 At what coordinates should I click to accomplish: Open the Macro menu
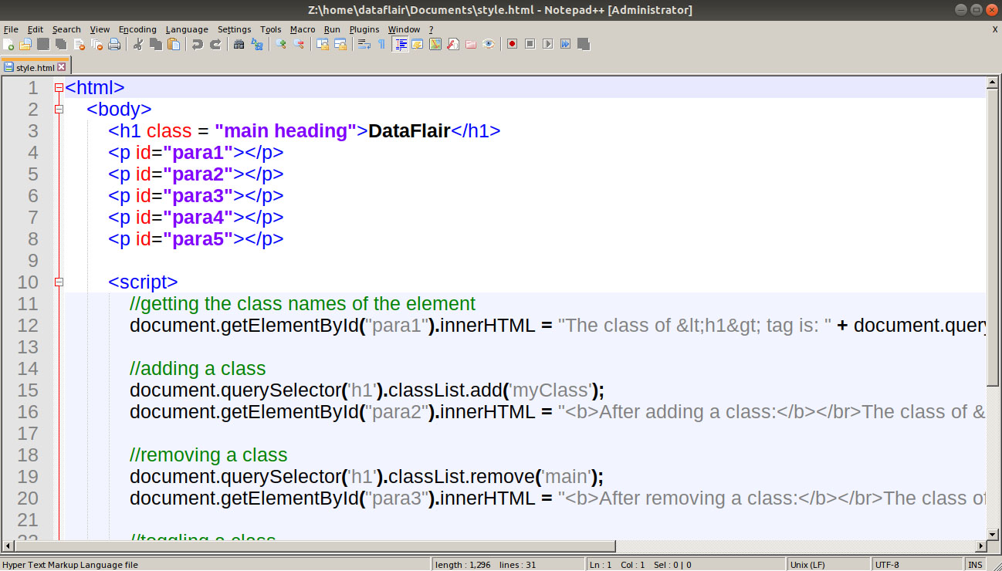pyautogui.click(x=303, y=29)
